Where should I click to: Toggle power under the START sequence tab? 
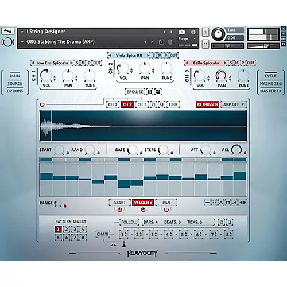pyautogui.click(x=120, y=210)
